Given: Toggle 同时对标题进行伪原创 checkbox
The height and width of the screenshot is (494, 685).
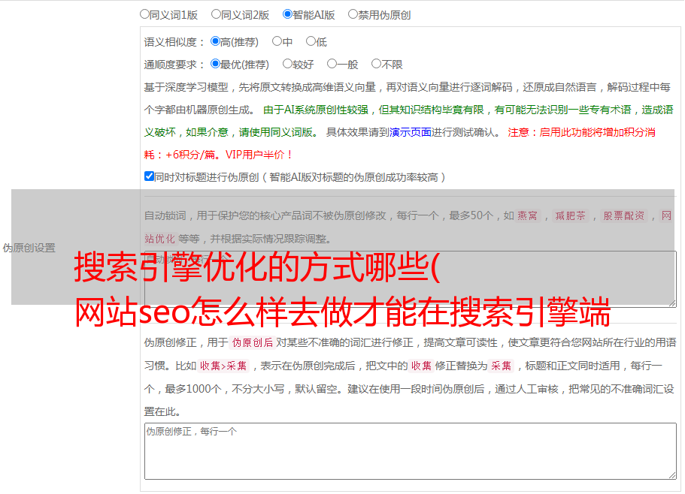Looking at the screenshot, I should pyautogui.click(x=149, y=176).
